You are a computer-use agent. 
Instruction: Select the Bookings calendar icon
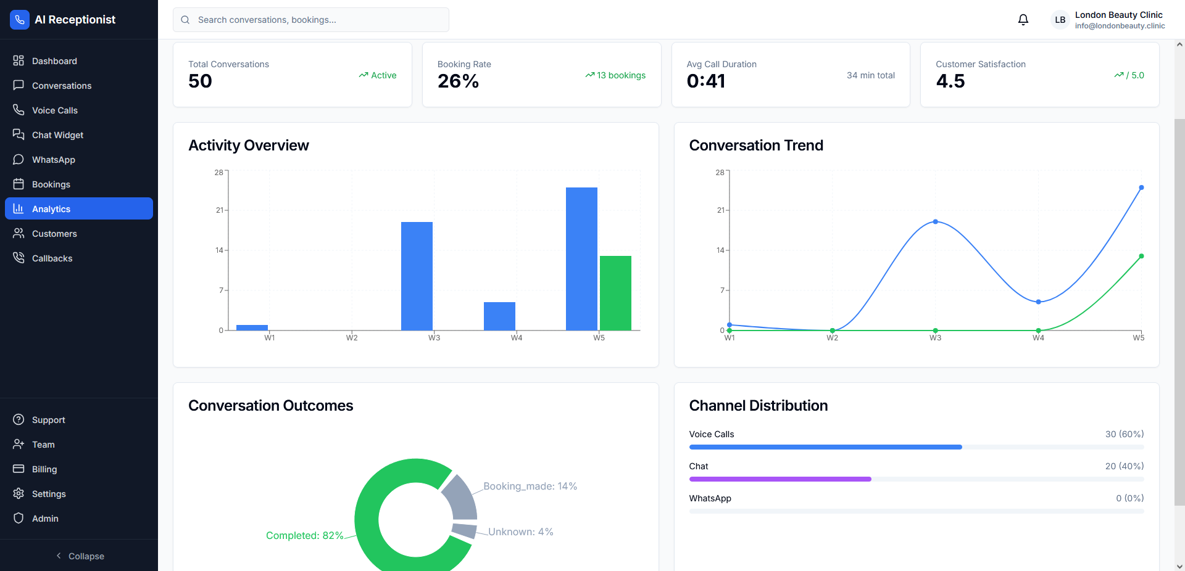coord(19,184)
